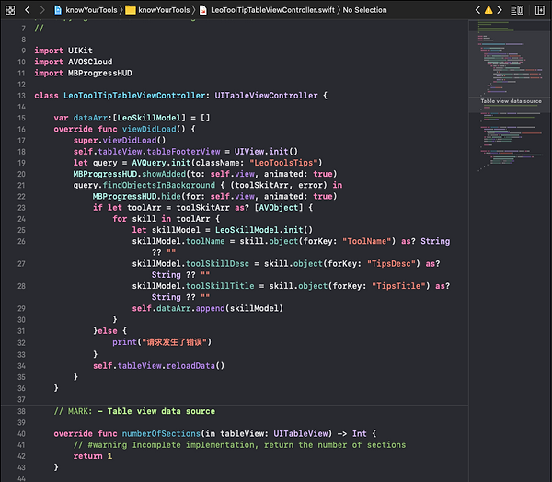Screen dimensions: 552x482
Task: Open the knowYourTools project breadcrumb
Action: pos(91,10)
